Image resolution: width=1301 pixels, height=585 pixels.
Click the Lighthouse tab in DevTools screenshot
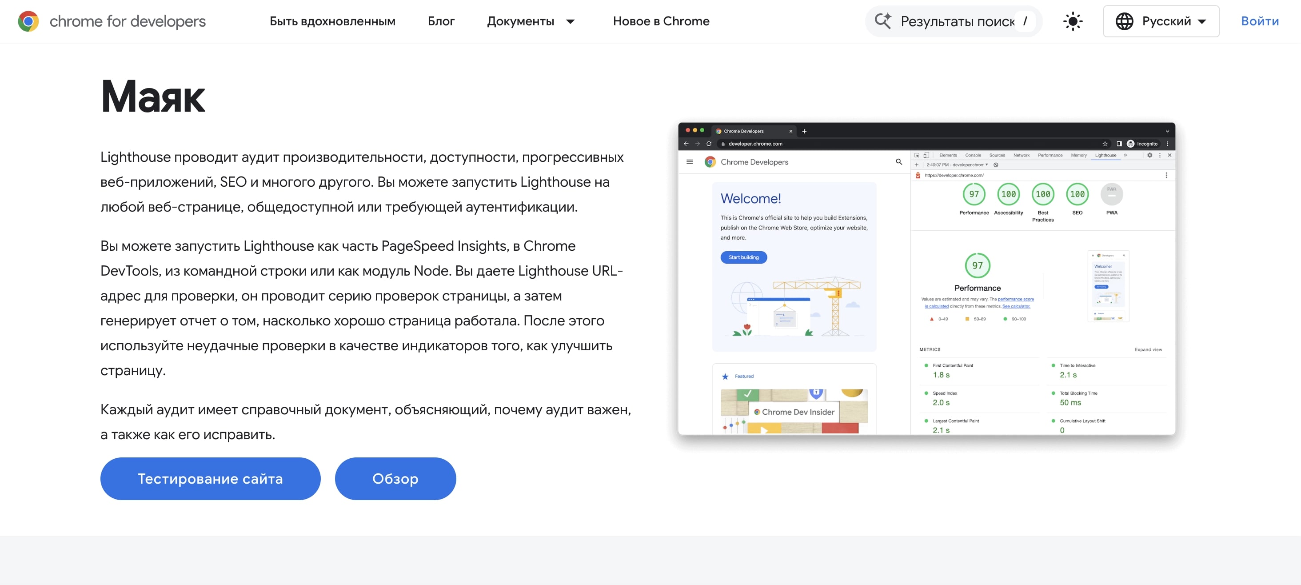(1105, 156)
